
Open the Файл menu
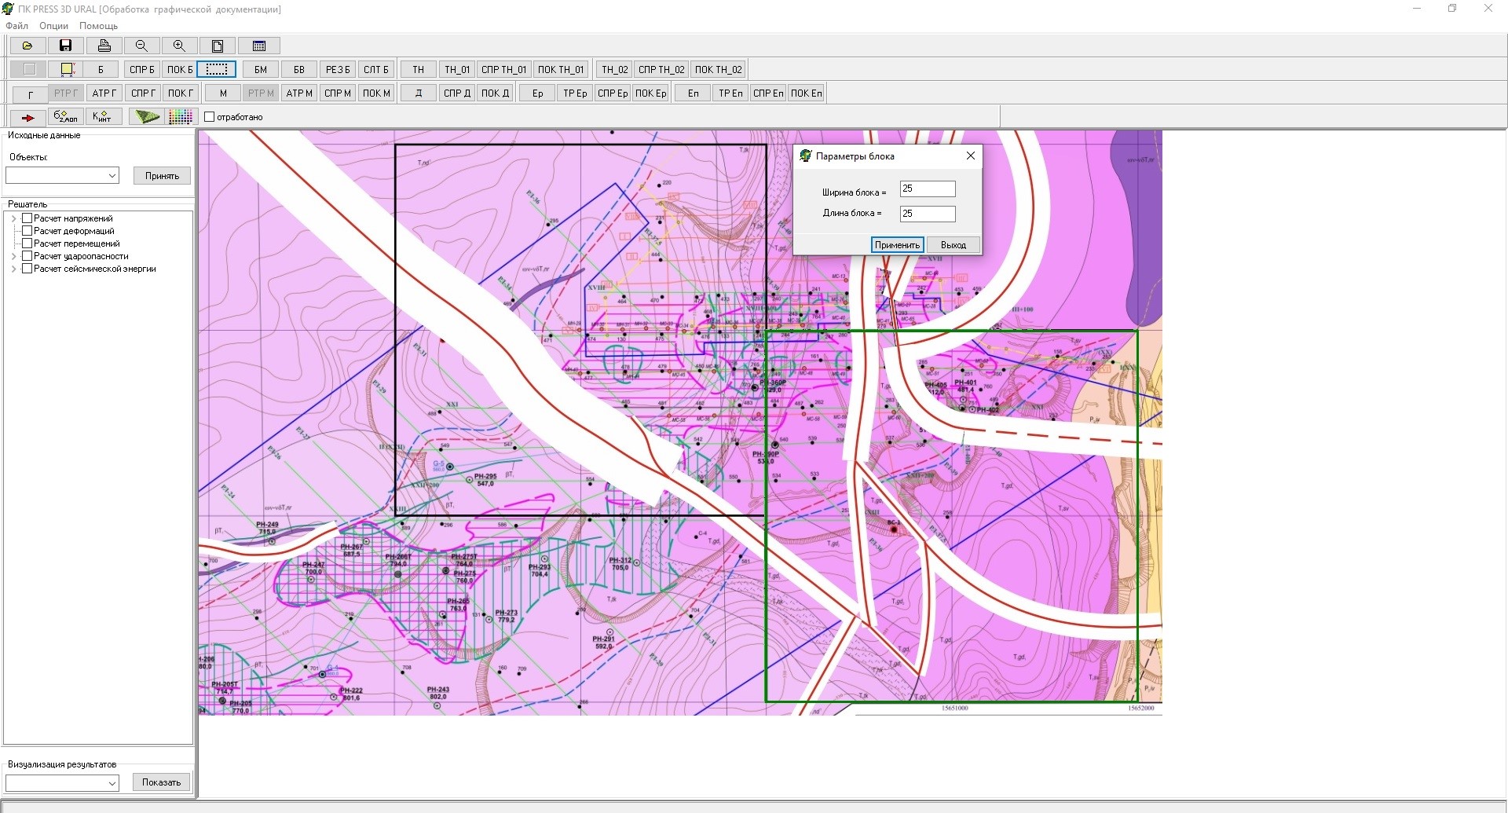click(16, 25)
